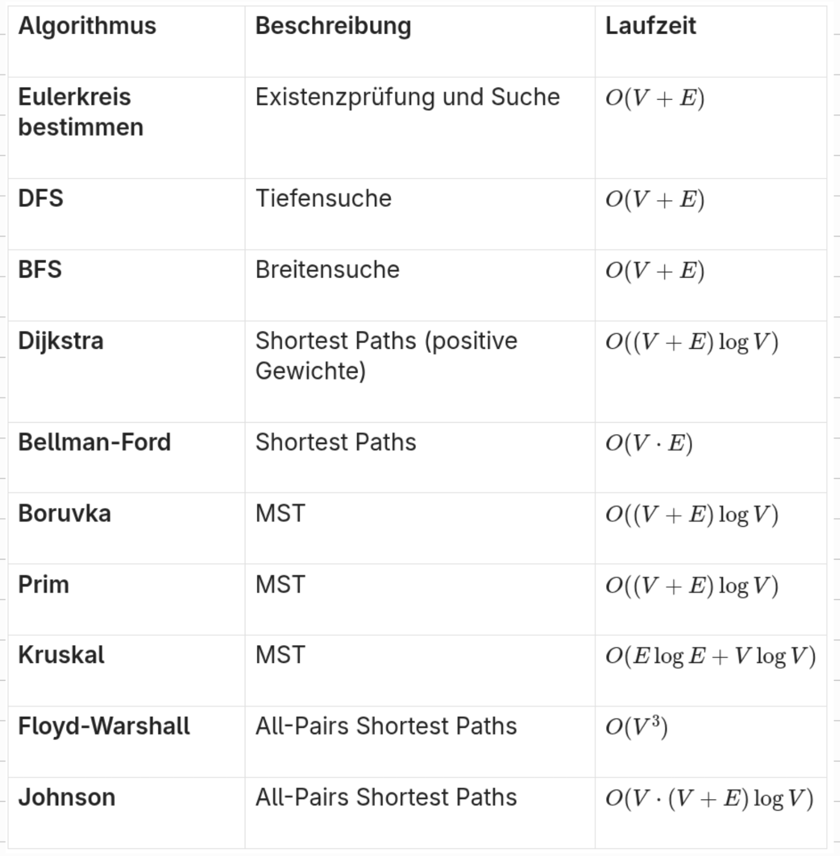Image resolution: width=840 pixels, height=856 pixels.
Task: Click the Laufzeit column header
Action: pos(650,26)
